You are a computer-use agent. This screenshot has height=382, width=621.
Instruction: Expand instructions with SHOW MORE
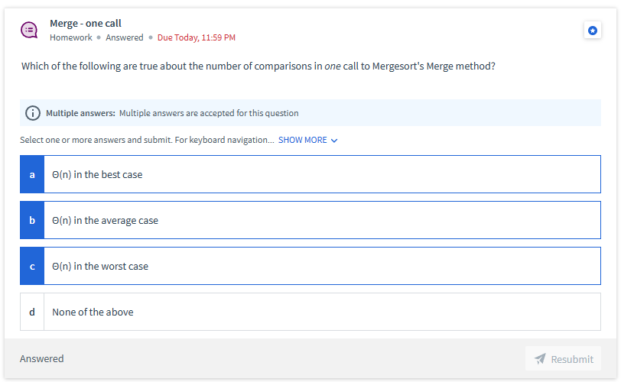coord(303,140)
